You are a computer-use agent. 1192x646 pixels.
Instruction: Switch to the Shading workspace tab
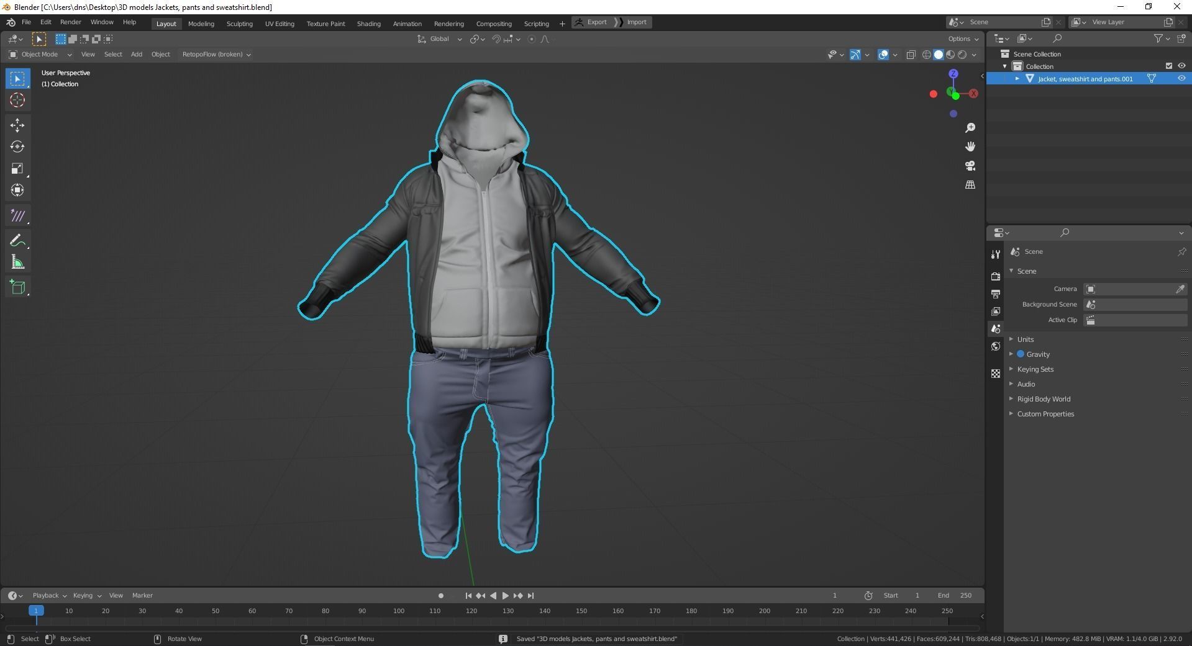(368, 24)
